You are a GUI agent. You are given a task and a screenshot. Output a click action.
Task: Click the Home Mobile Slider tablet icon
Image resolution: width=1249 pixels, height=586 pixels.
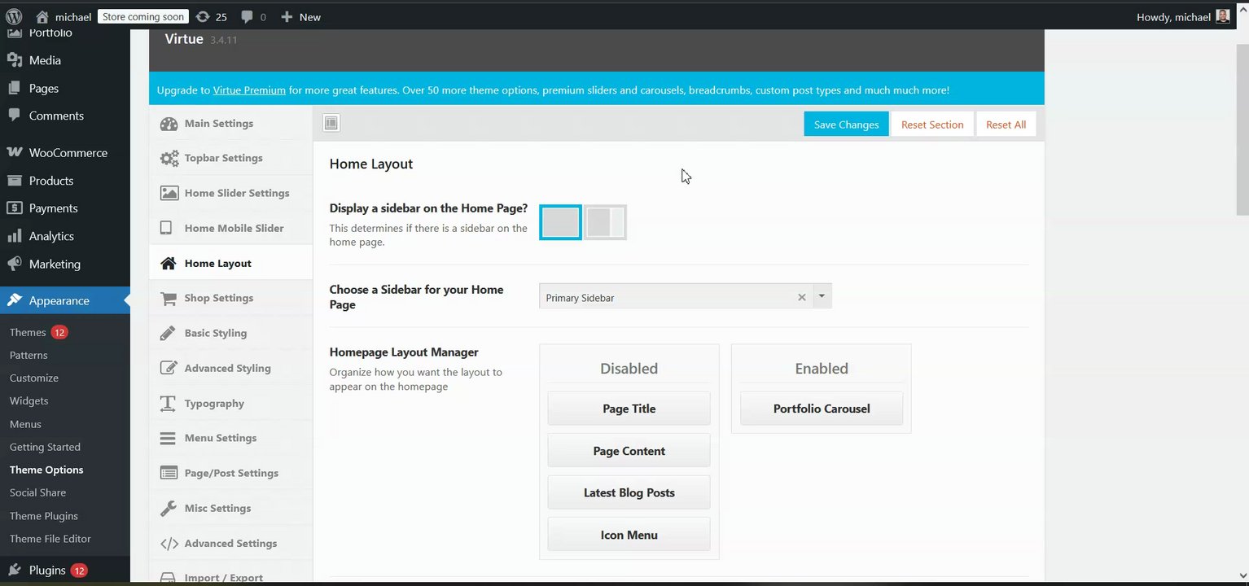[166, 228]
